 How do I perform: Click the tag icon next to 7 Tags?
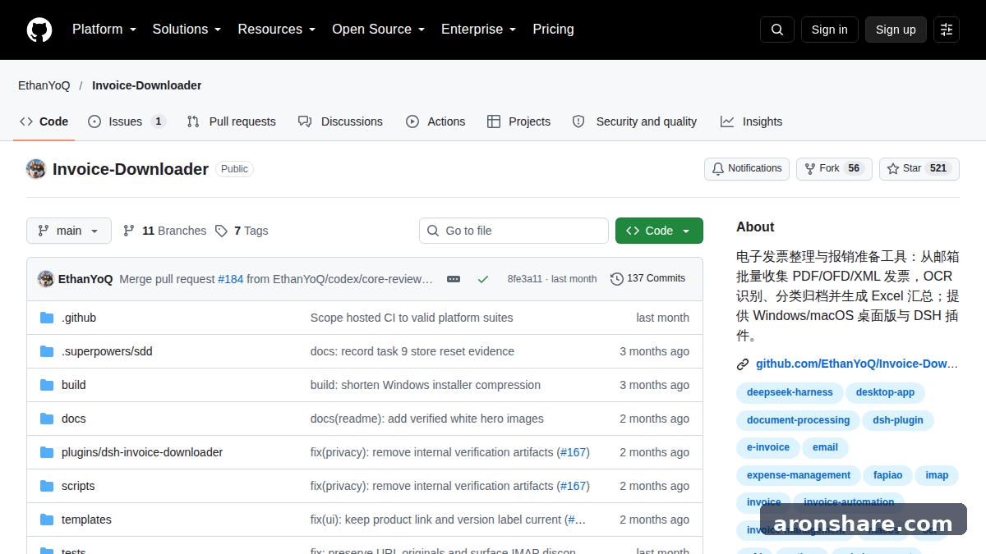point(221,231)
